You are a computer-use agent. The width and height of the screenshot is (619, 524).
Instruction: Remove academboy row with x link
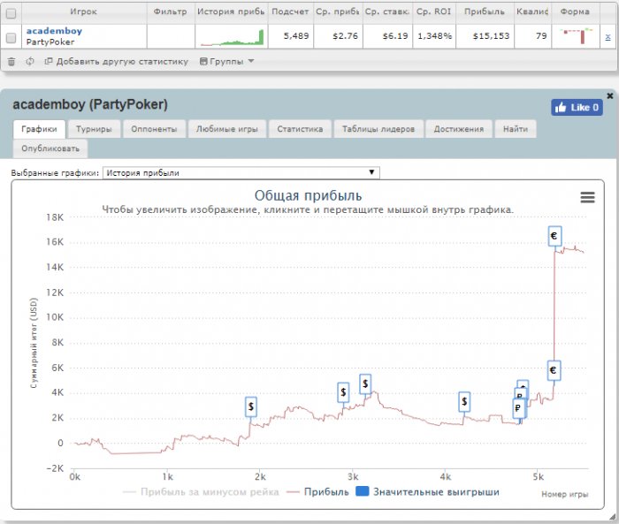coord(608,36)
